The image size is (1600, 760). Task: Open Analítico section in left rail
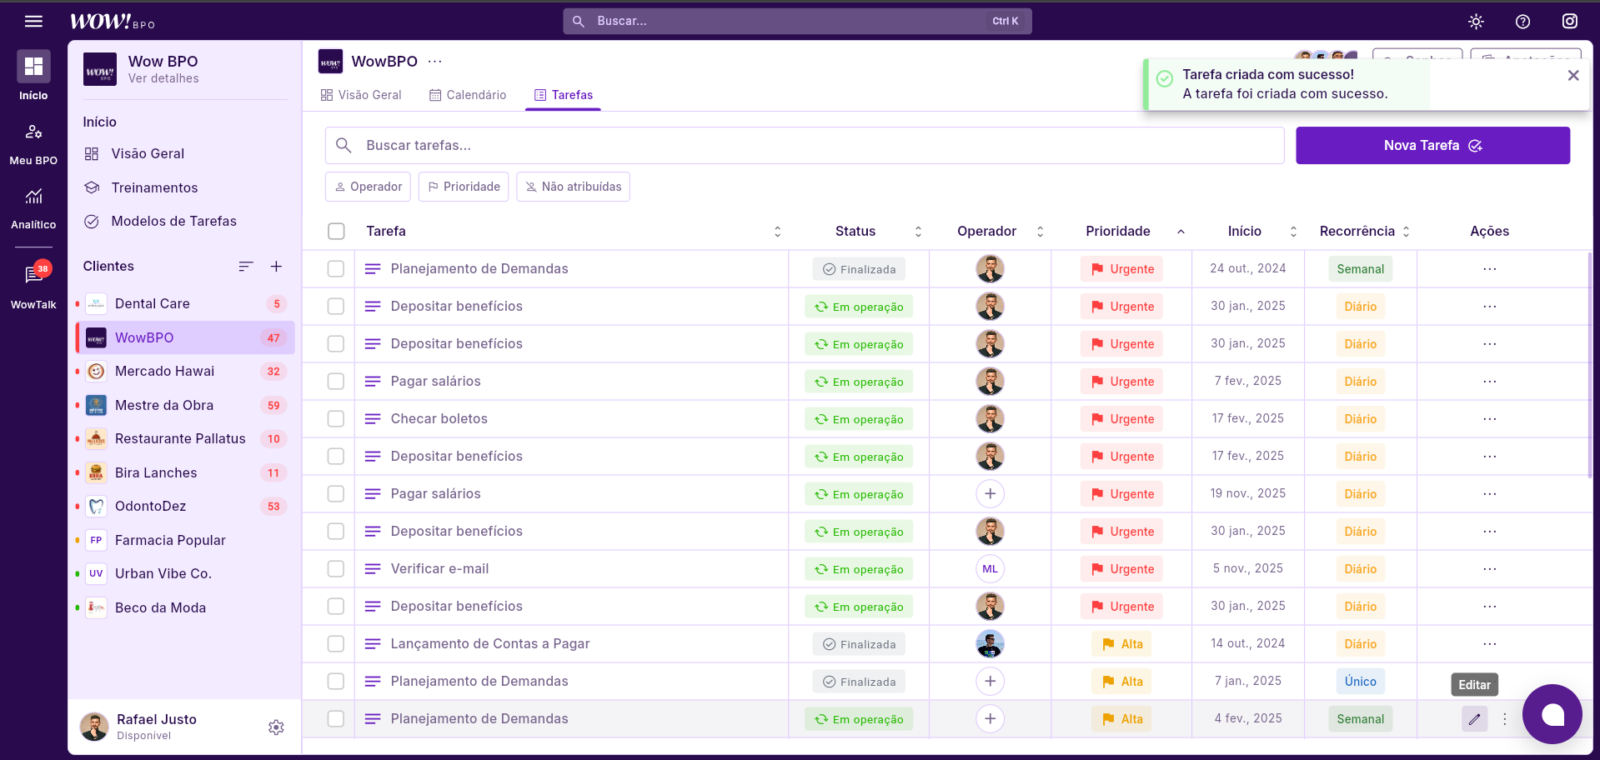click(x=33, y=207)
